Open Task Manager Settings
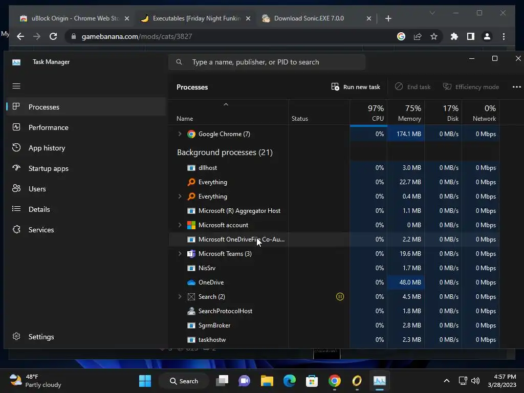The width and height of the screenshot is (524, 393). (86, 337)
